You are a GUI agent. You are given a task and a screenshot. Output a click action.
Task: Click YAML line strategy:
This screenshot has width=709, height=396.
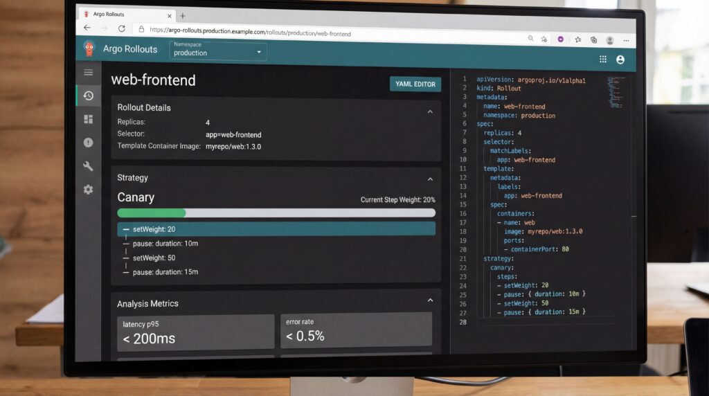(499, 258)
